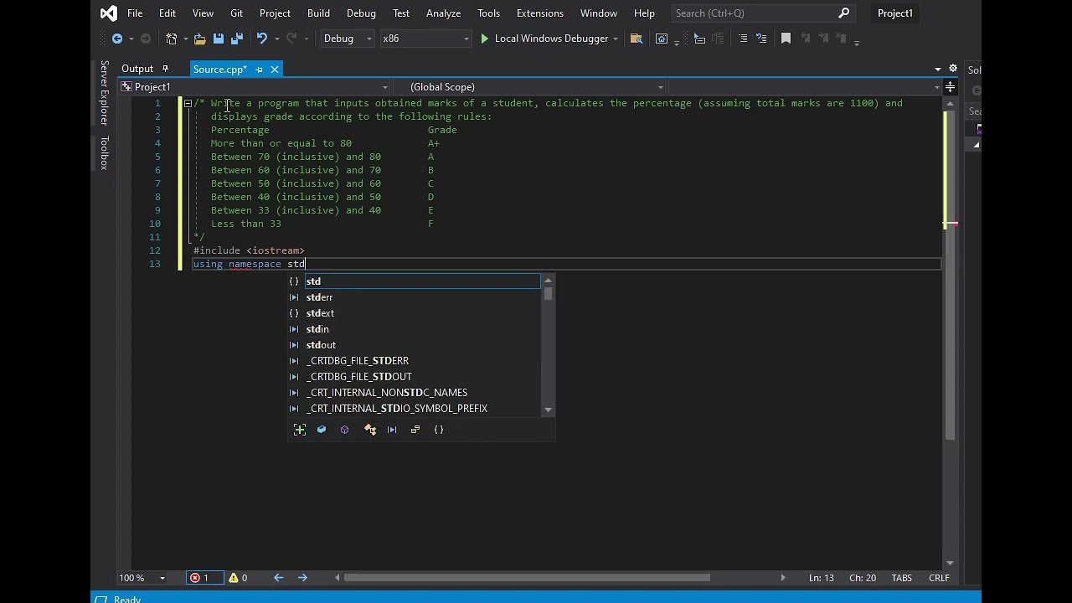Click the Open File folder icon

click(x=199, y=39)
